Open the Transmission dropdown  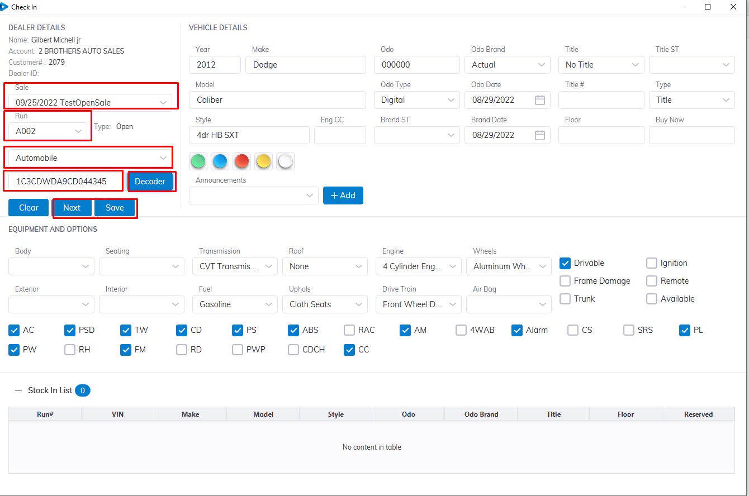click(x=269, y=266)
